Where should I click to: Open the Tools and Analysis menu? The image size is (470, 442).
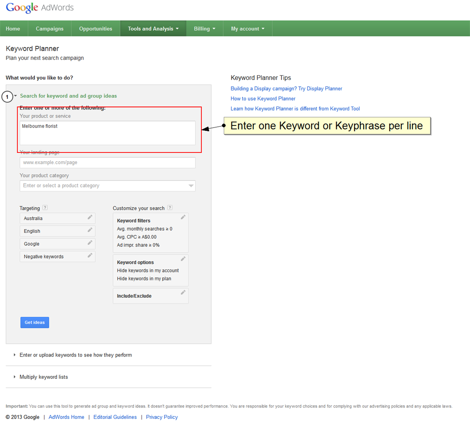click(153, 29)
